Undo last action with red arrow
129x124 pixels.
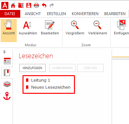tap(44, 5)
